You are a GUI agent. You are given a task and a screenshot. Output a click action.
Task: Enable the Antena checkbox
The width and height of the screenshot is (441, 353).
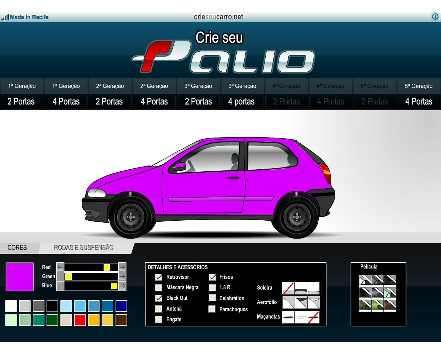click(x=159, y=309)
